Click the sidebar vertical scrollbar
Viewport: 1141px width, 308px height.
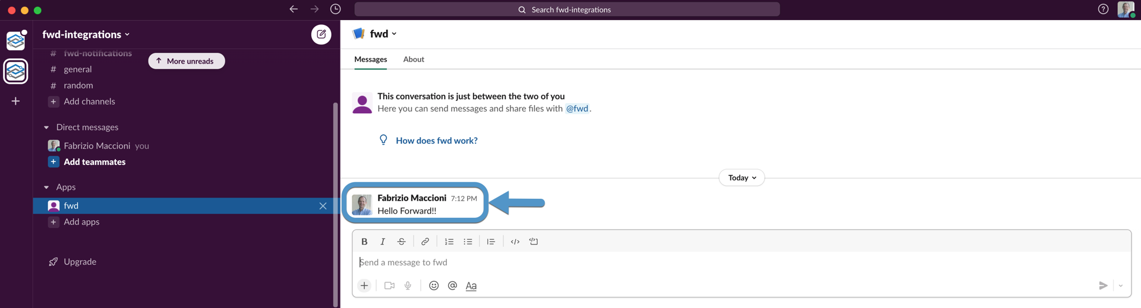[335, 205]
